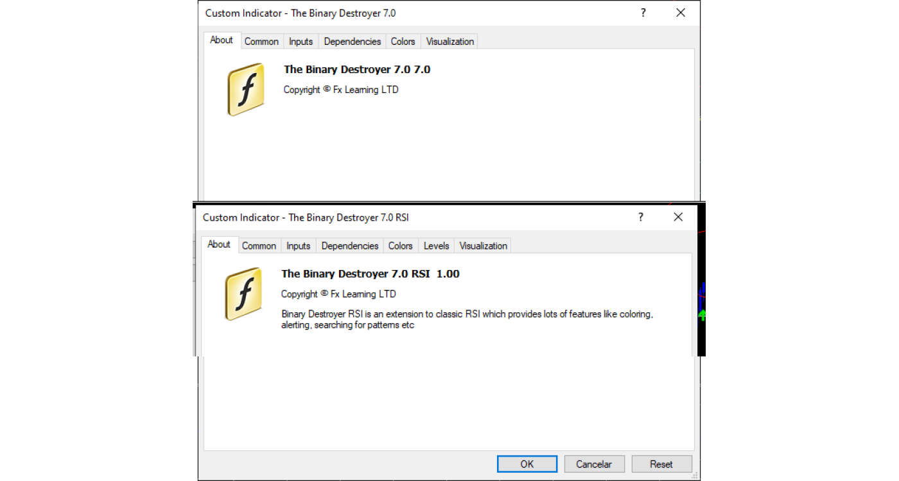Click copyright text in the RSI indicator window

[338, 294]
